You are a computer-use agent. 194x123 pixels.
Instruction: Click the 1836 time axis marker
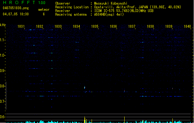point(113,26)
